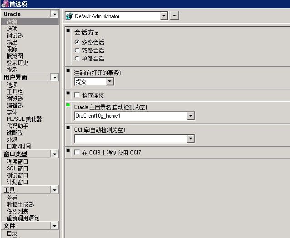Open the OCI 库 dropdown arrow
Screen dimensions: 290x238
(x=191, y=139)
